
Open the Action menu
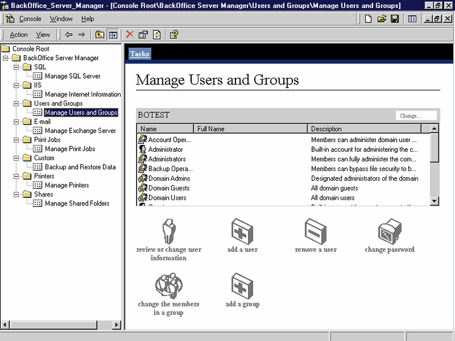(x=19, y=35)
